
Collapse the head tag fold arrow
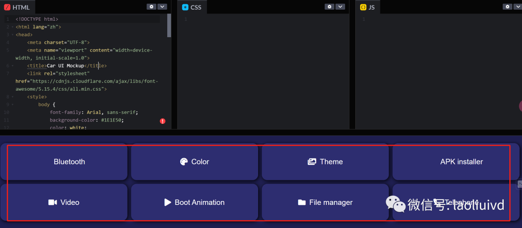[12, 35]
